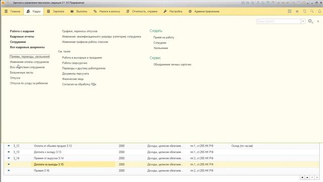
Task: Open Физические лица link
Action: coord(73,79)
